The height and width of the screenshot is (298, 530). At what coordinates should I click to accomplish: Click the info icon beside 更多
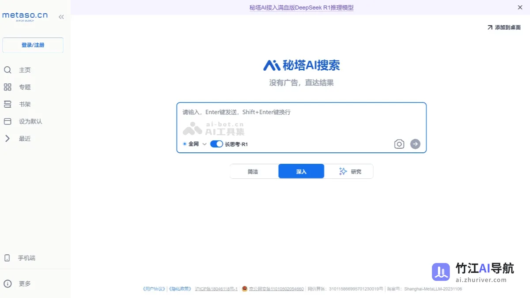point(8,283)
